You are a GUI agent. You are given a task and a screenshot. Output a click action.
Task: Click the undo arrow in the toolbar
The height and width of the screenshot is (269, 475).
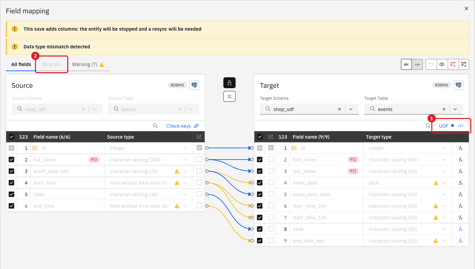click(x=431, y=64)
